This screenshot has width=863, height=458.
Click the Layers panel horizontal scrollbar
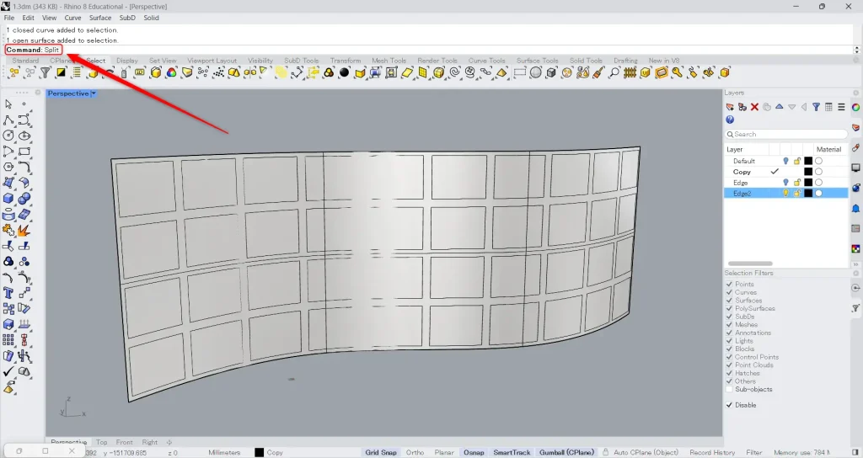[x=750, y=264]
